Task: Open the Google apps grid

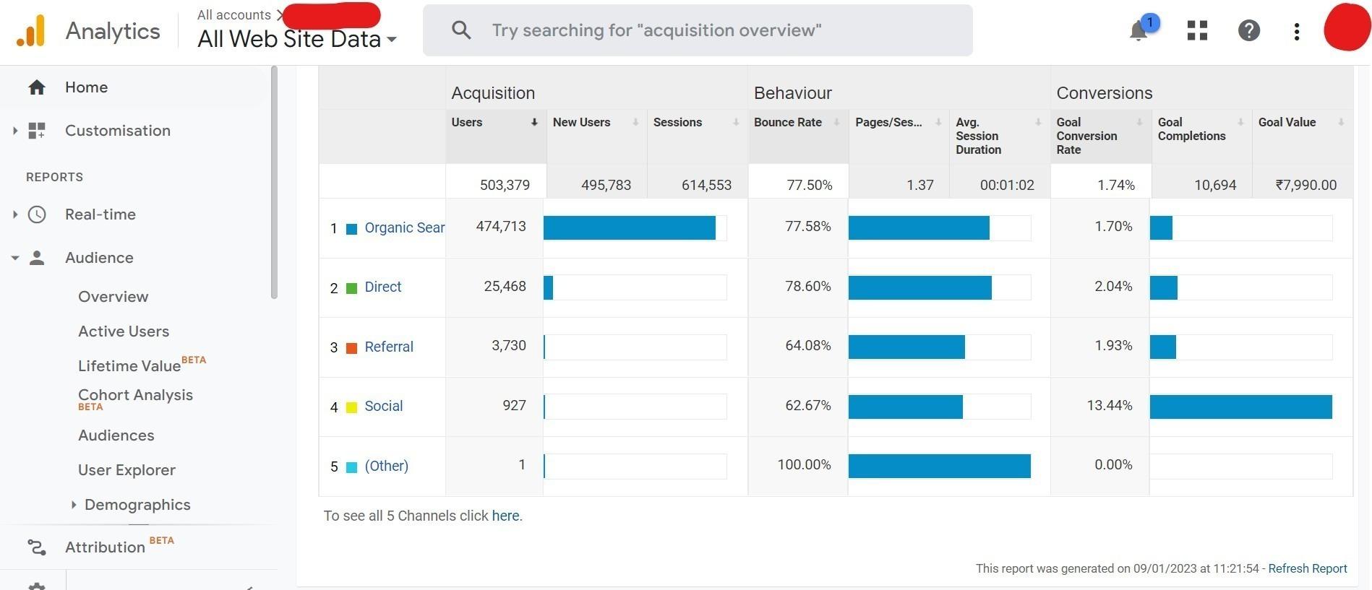Action: (x=1197, y=30)
